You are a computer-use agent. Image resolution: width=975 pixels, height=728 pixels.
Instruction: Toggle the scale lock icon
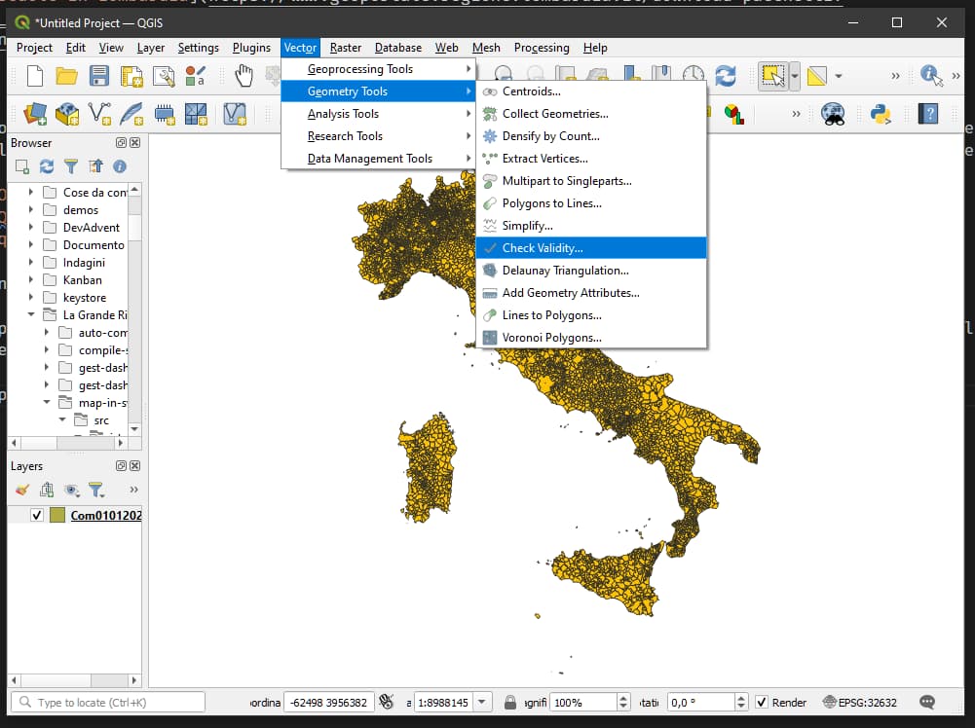click(509, 703)
